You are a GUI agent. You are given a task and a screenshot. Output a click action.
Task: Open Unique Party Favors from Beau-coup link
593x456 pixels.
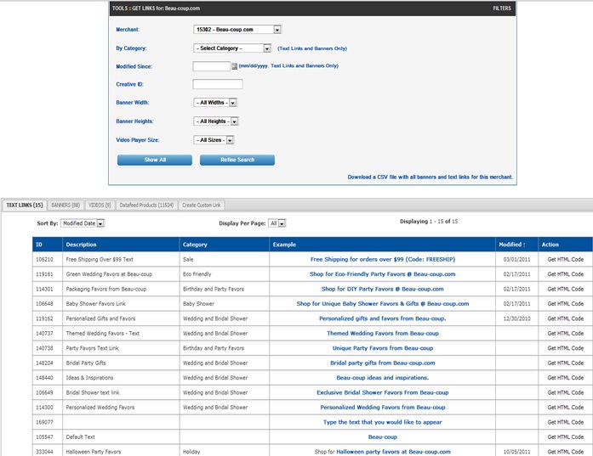[x=383, y=348]
